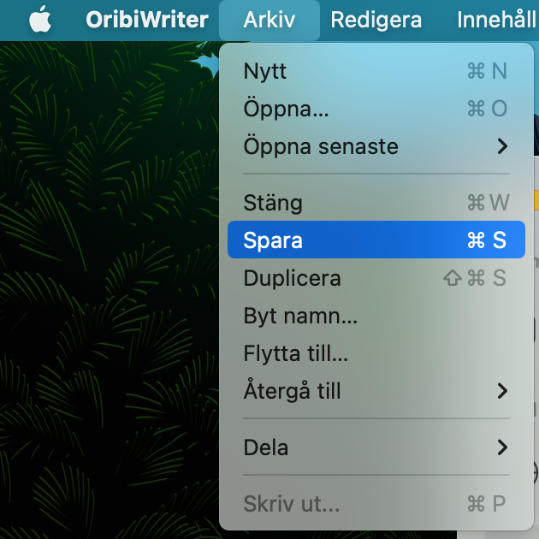This screenshot has height=539, width=539.
Task: Open the Apple menu logo
Action: click(x=40, y=19)
